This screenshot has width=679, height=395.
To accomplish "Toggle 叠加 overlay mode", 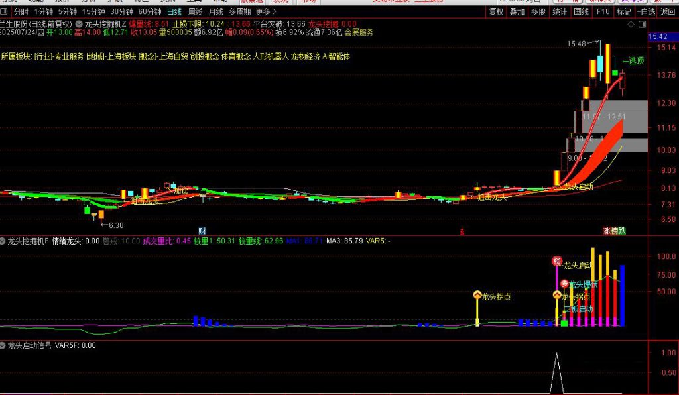I will coord(517,12).
